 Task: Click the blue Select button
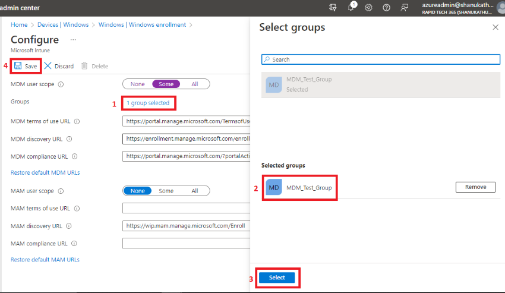[x=277, y=278]
